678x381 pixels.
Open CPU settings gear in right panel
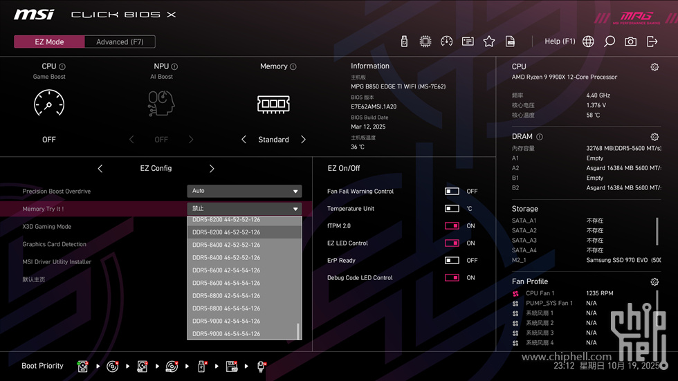click(654, 67)
